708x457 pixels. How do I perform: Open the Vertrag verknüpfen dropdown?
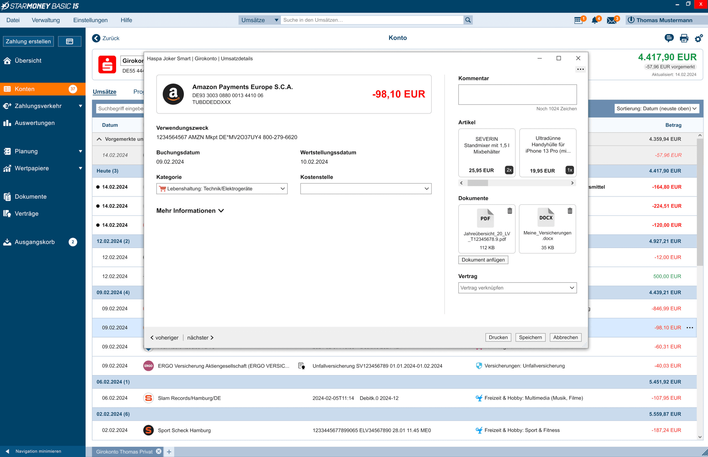click(517, 288)
